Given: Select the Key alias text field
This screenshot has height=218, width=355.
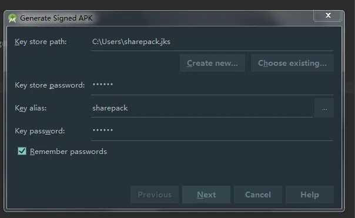Looking at the screenshot, I should [202, 108].
